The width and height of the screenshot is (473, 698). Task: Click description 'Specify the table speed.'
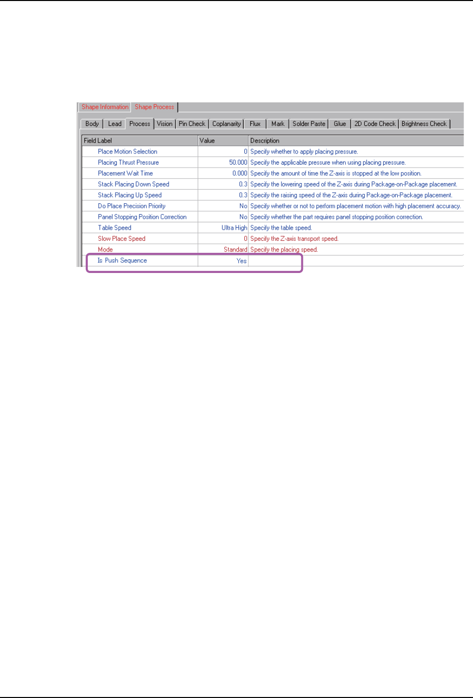(x=281, y=228)
